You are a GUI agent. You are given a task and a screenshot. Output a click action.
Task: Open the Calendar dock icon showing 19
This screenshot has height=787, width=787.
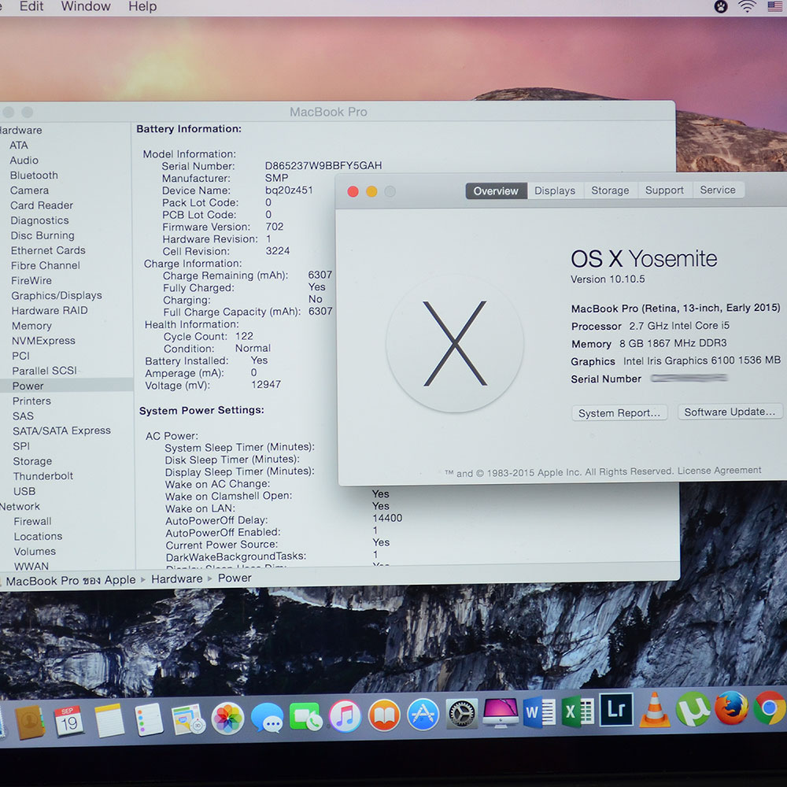click(68, 721)
